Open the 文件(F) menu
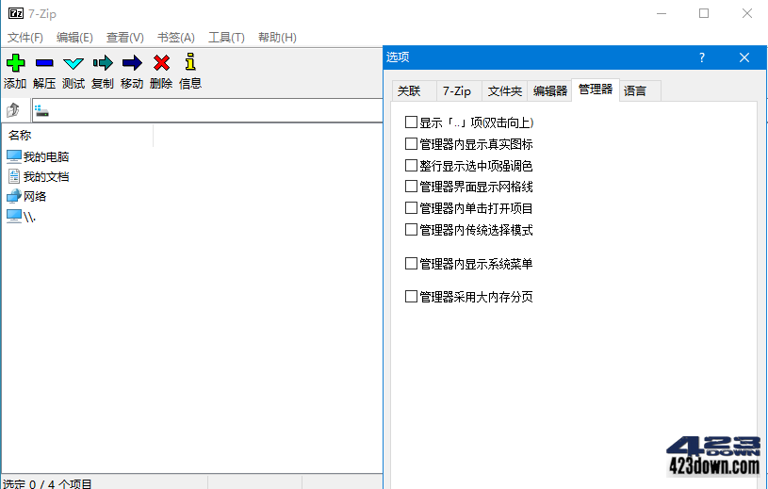Image resolution: width=768 pixels, height=489 pixels. click(x=25, y=38)
